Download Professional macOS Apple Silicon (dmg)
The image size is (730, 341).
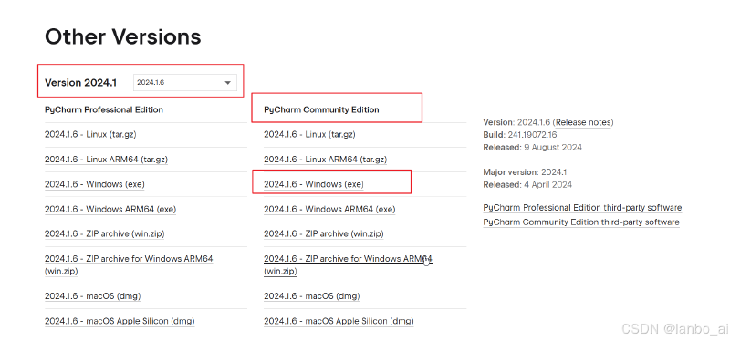tap(120, 321)
